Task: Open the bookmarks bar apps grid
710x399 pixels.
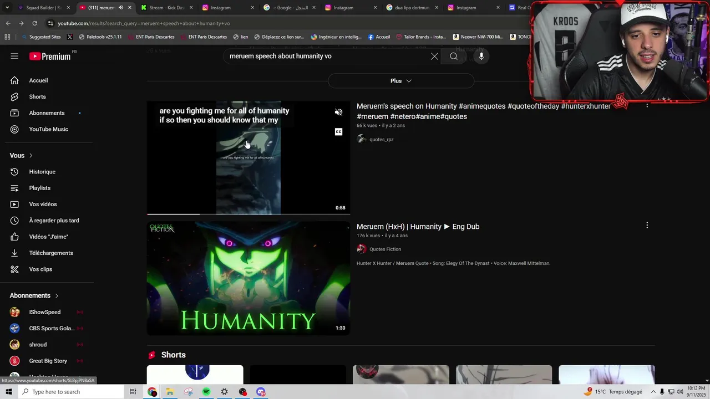Action: click(7, 37)
